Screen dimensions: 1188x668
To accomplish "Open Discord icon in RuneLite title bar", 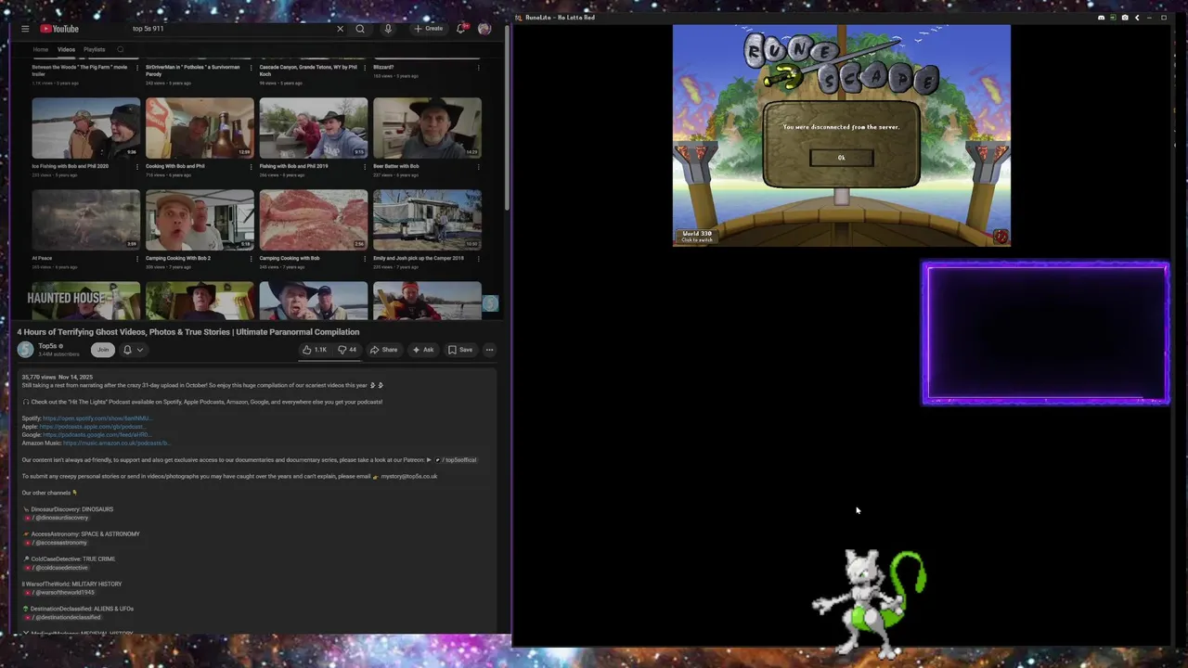I will click(1102, 18).
